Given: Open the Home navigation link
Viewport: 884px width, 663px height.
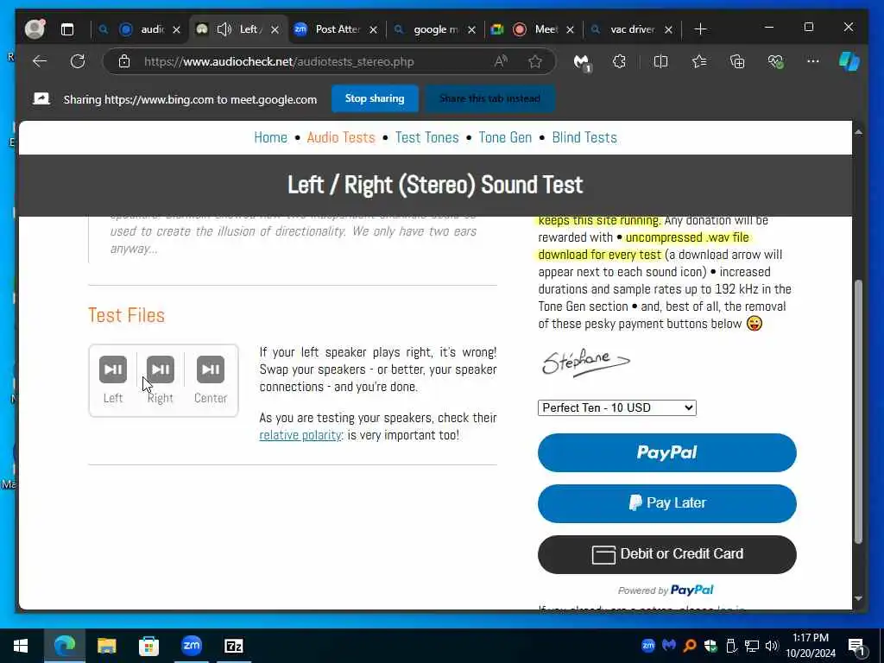Looking at the screenshot, I should 270,137.
